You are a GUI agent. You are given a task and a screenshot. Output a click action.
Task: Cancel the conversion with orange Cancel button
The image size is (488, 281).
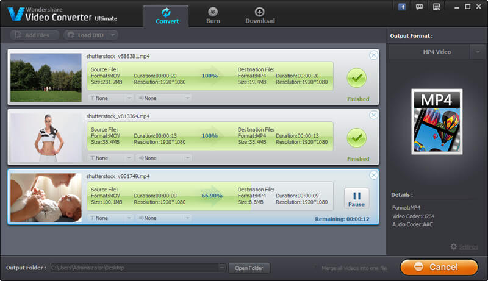point(439,267)
